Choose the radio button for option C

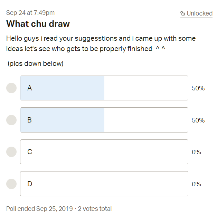click(11, 152)
